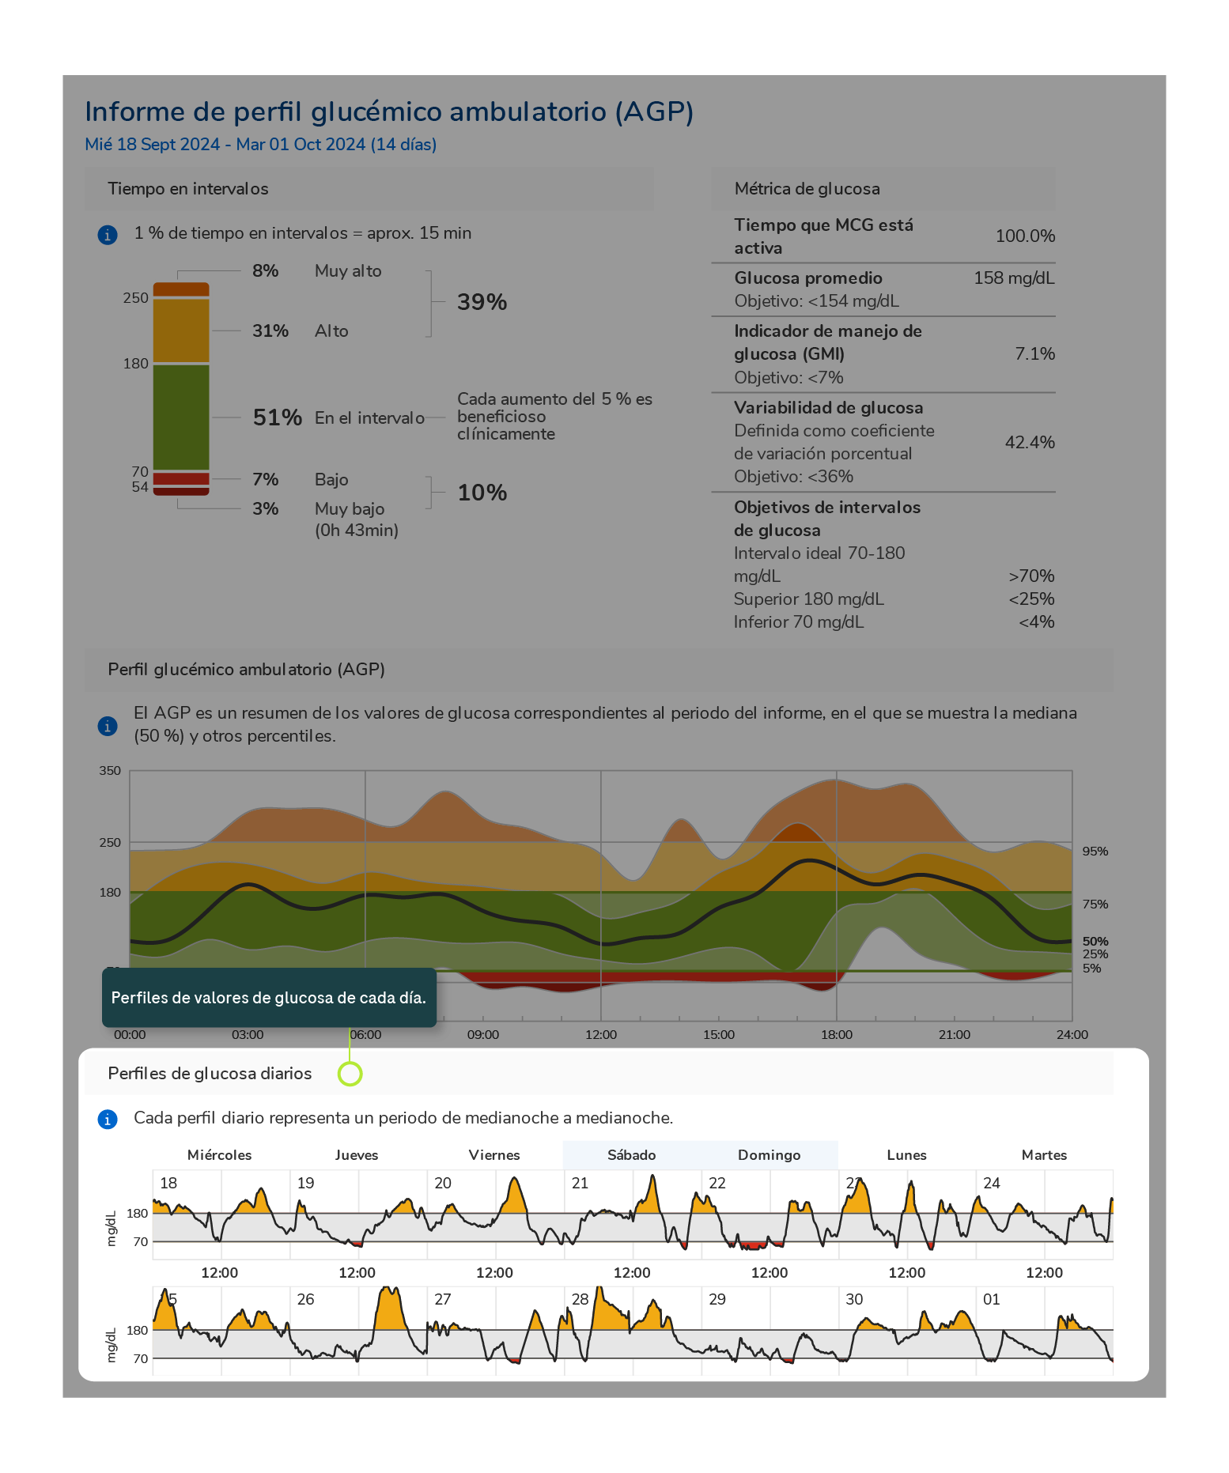Click the 'Domingo' day column header

click(770, 1155)
